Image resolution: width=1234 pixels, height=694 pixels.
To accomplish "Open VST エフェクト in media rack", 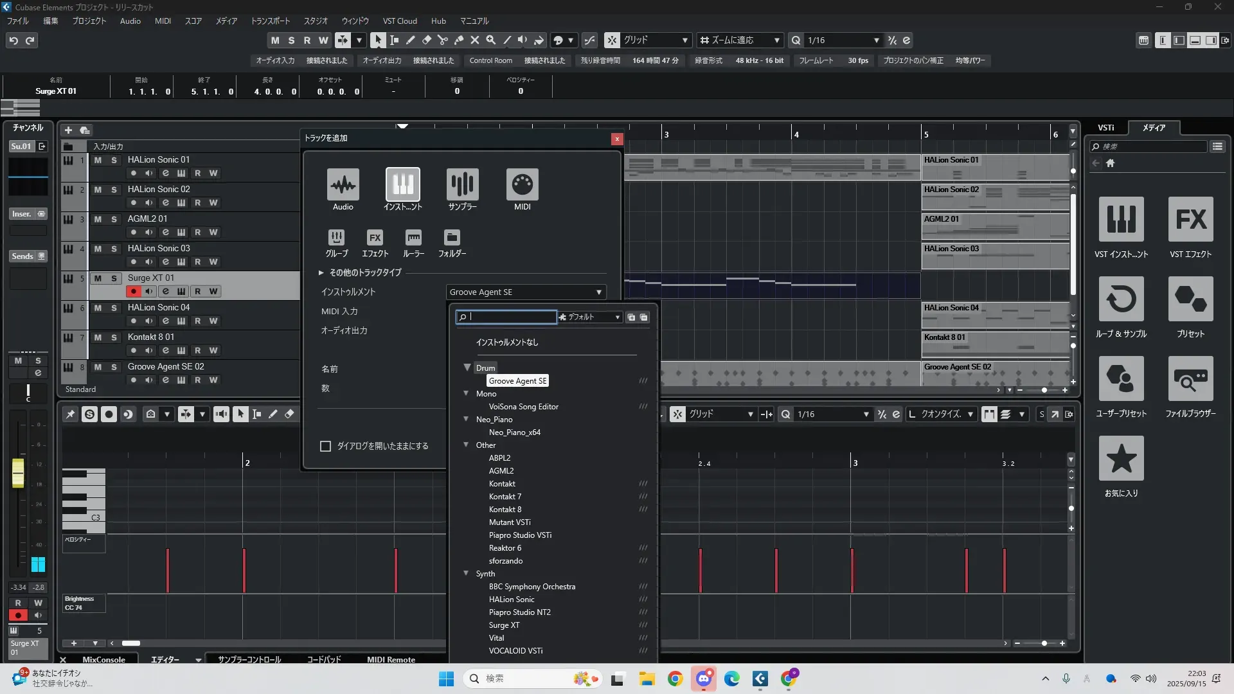I will point(1190,220).
